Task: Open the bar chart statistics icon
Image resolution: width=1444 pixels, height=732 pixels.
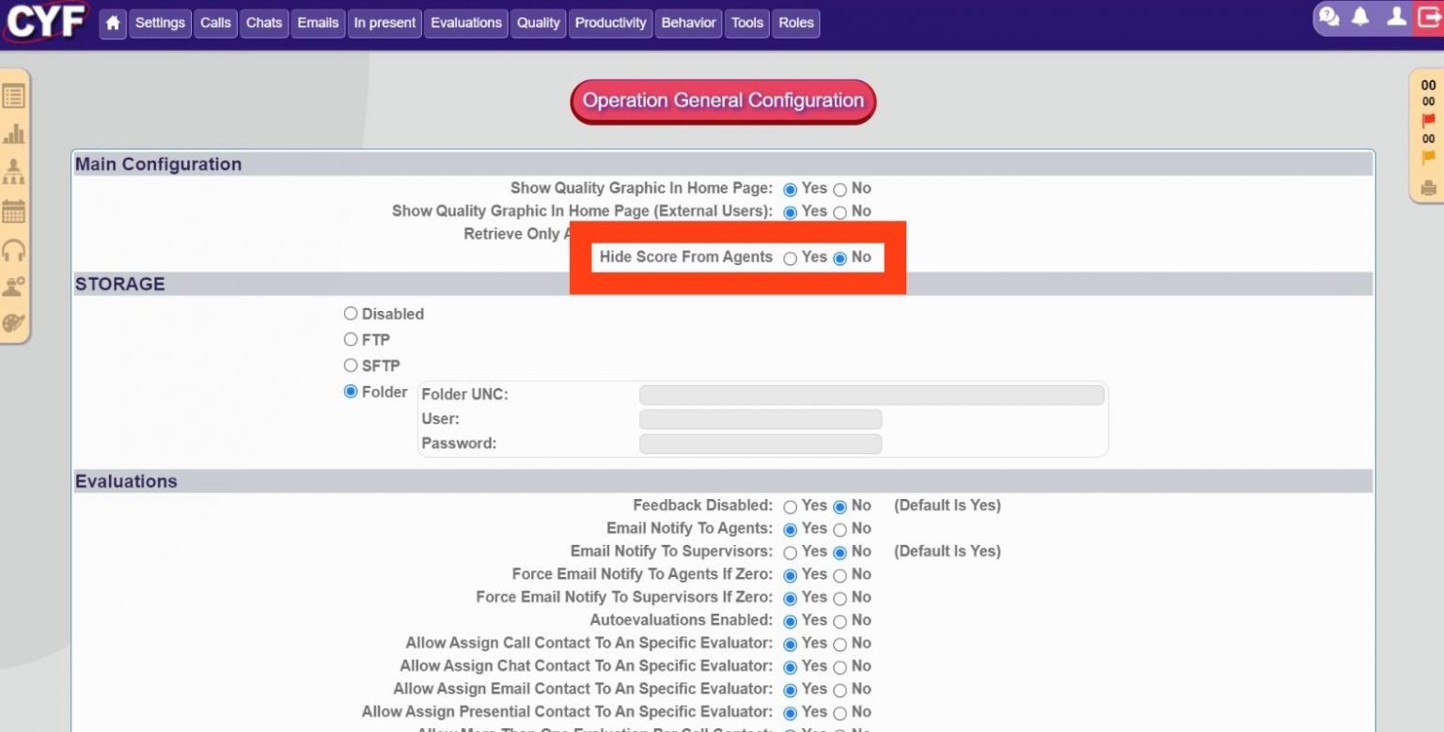Action: (x=13, y=133)
